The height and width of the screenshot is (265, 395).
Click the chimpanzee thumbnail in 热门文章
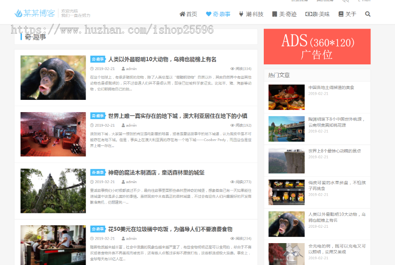287,224
